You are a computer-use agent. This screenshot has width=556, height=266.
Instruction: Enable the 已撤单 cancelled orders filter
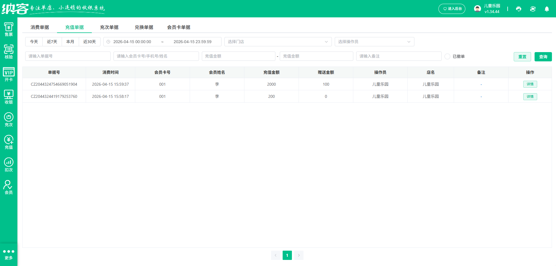coord(447,56)
